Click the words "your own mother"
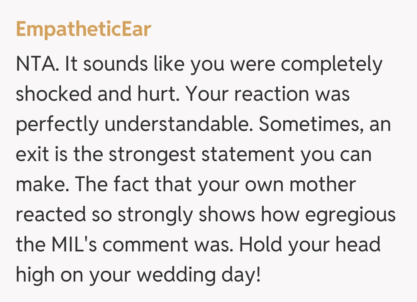Image resolution: width=417 pixels, height=302 pixels. pyautogui.click(x=277, y=185)
